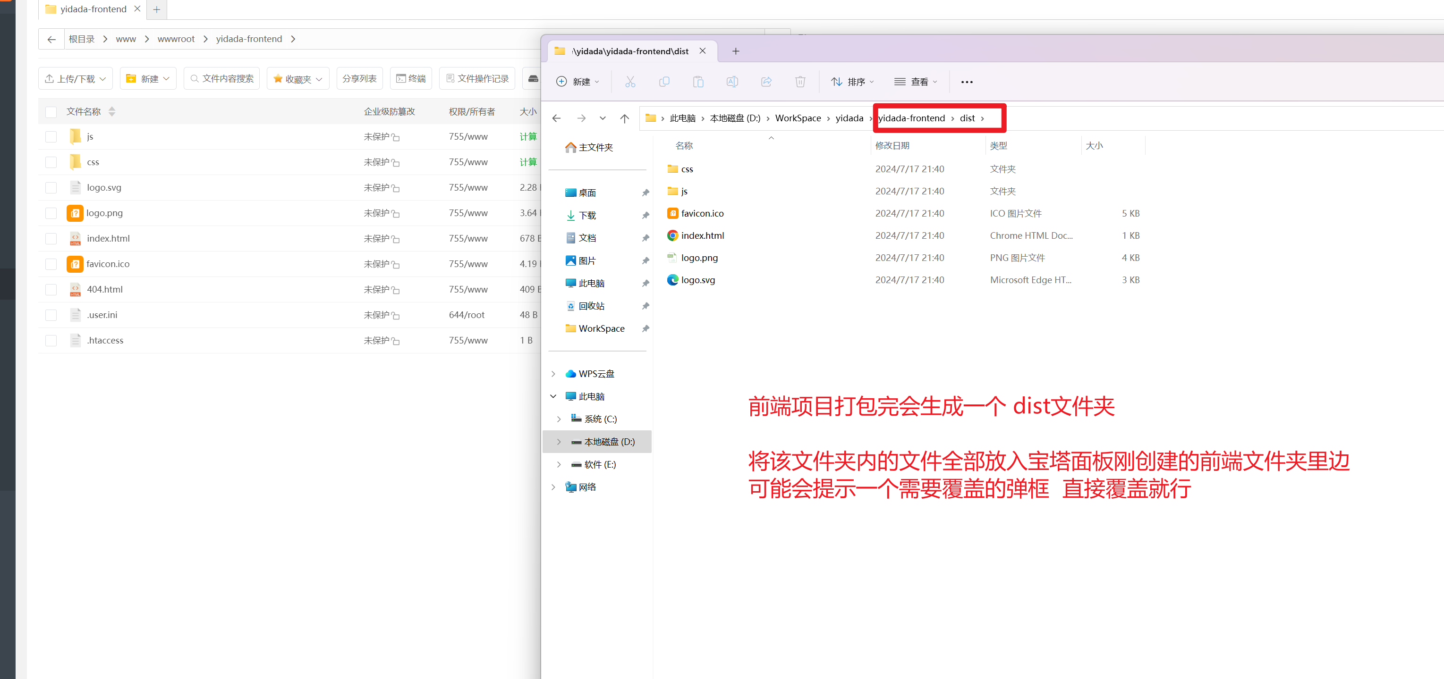Close the dist Explorer tab
The height and width of the screenshot is (679, 1444).
pyautogui.click(x=702, y=51)
